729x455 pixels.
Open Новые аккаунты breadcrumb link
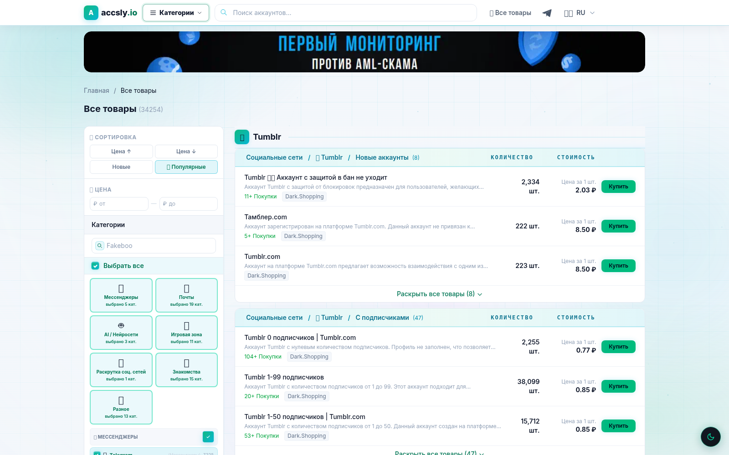click(382, 157)
